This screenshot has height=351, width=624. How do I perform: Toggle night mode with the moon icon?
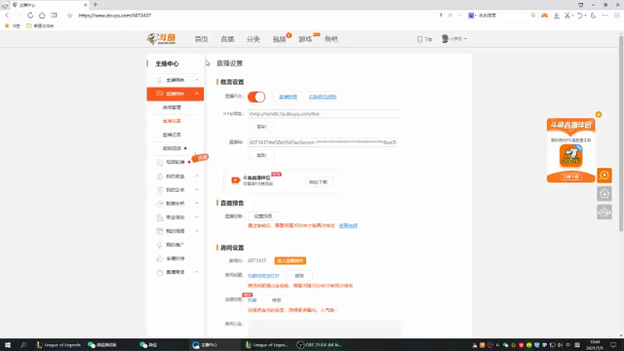pos(593,16)
